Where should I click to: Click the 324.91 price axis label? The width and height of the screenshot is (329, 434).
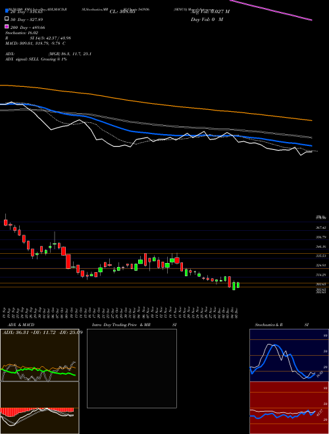point(320,266)
